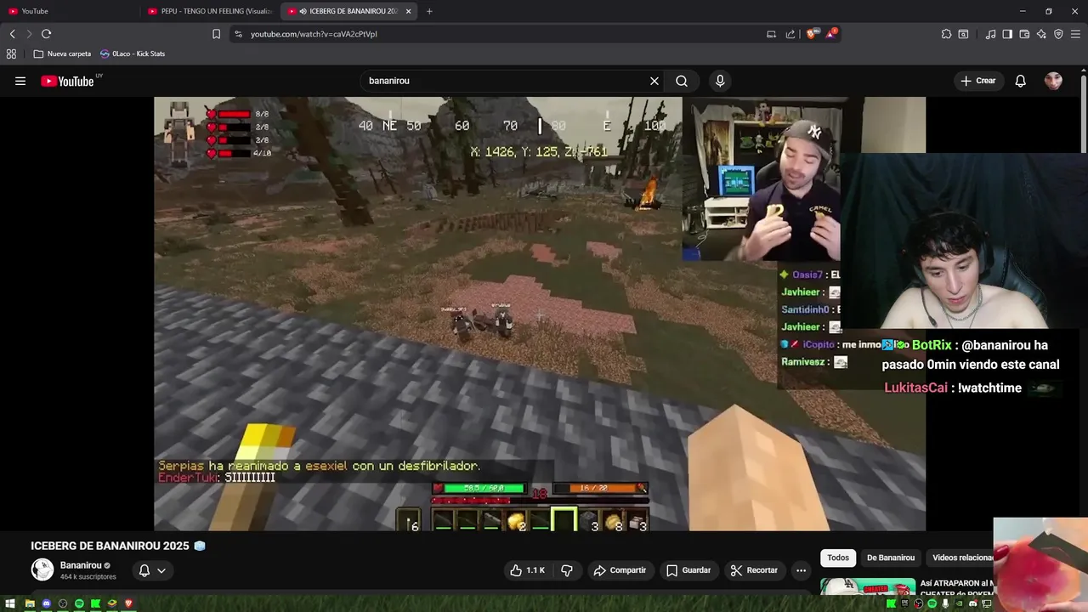
Task: Open the browser main menu
Action: 1075,34
